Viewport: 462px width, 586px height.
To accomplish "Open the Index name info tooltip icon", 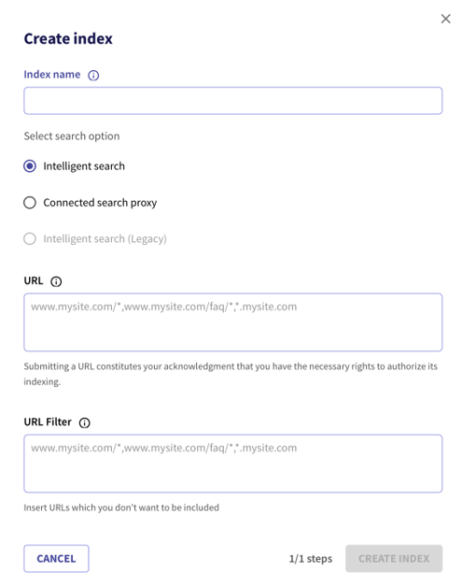I will [x=93, y=76].
